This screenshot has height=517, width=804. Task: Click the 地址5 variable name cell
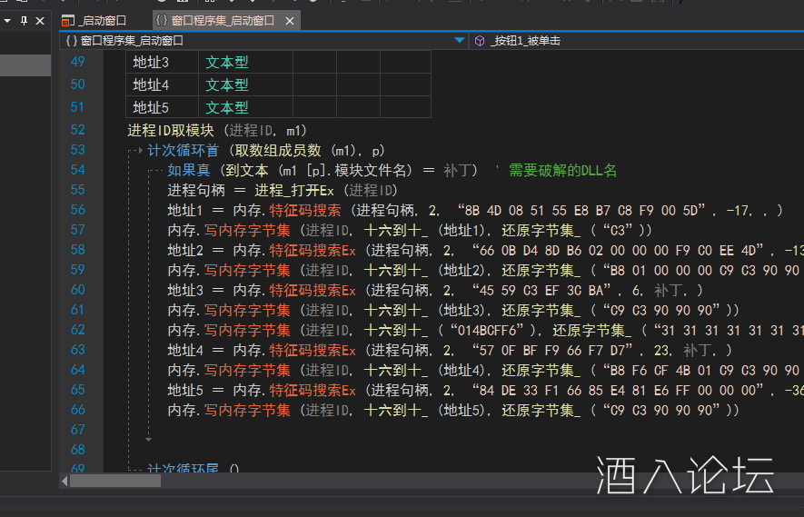click(151, 107)
